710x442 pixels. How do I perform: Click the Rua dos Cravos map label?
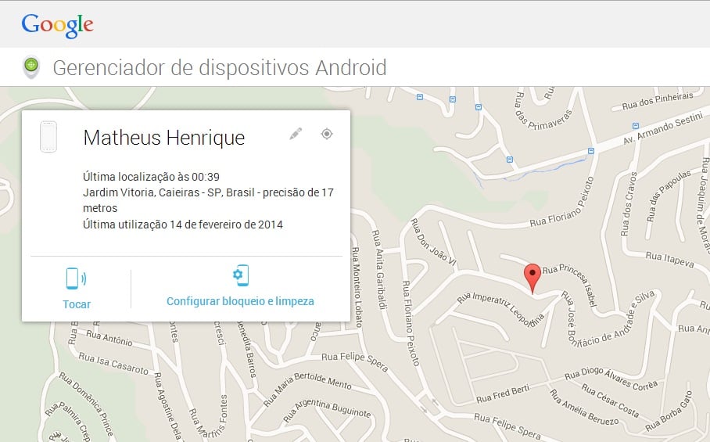[629, 204]
